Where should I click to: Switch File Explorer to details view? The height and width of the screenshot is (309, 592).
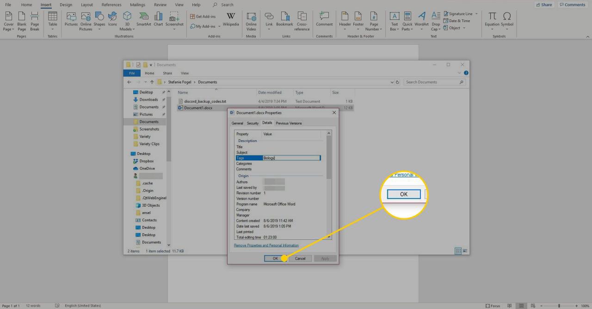pyautogui.click(x=458, y=251)
